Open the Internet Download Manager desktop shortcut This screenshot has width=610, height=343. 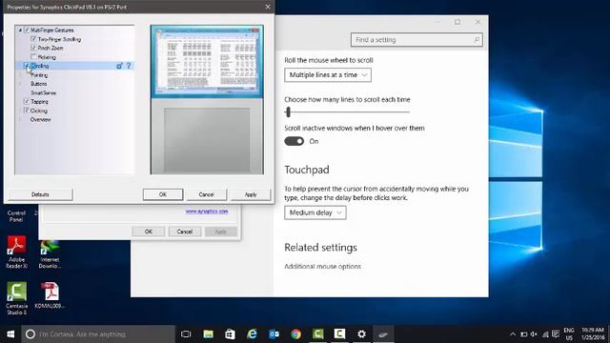(50, 252)
